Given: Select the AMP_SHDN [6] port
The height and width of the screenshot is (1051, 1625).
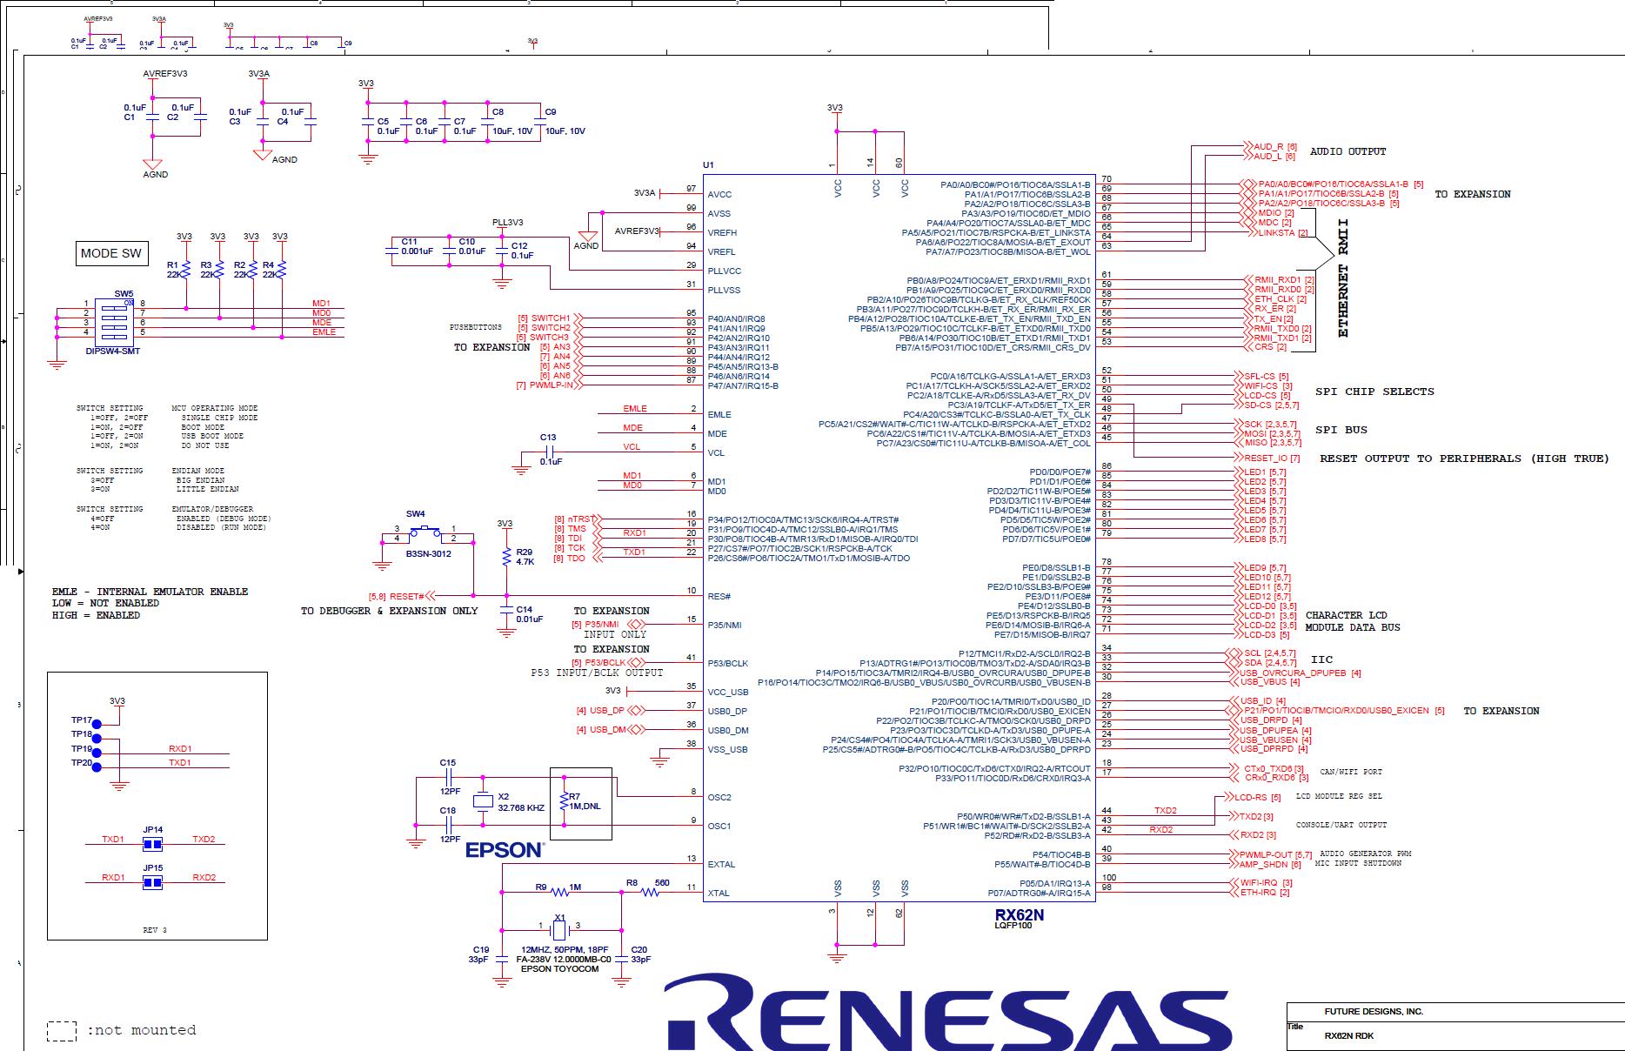Looking at the screenshot, I should click(1265, 865).
